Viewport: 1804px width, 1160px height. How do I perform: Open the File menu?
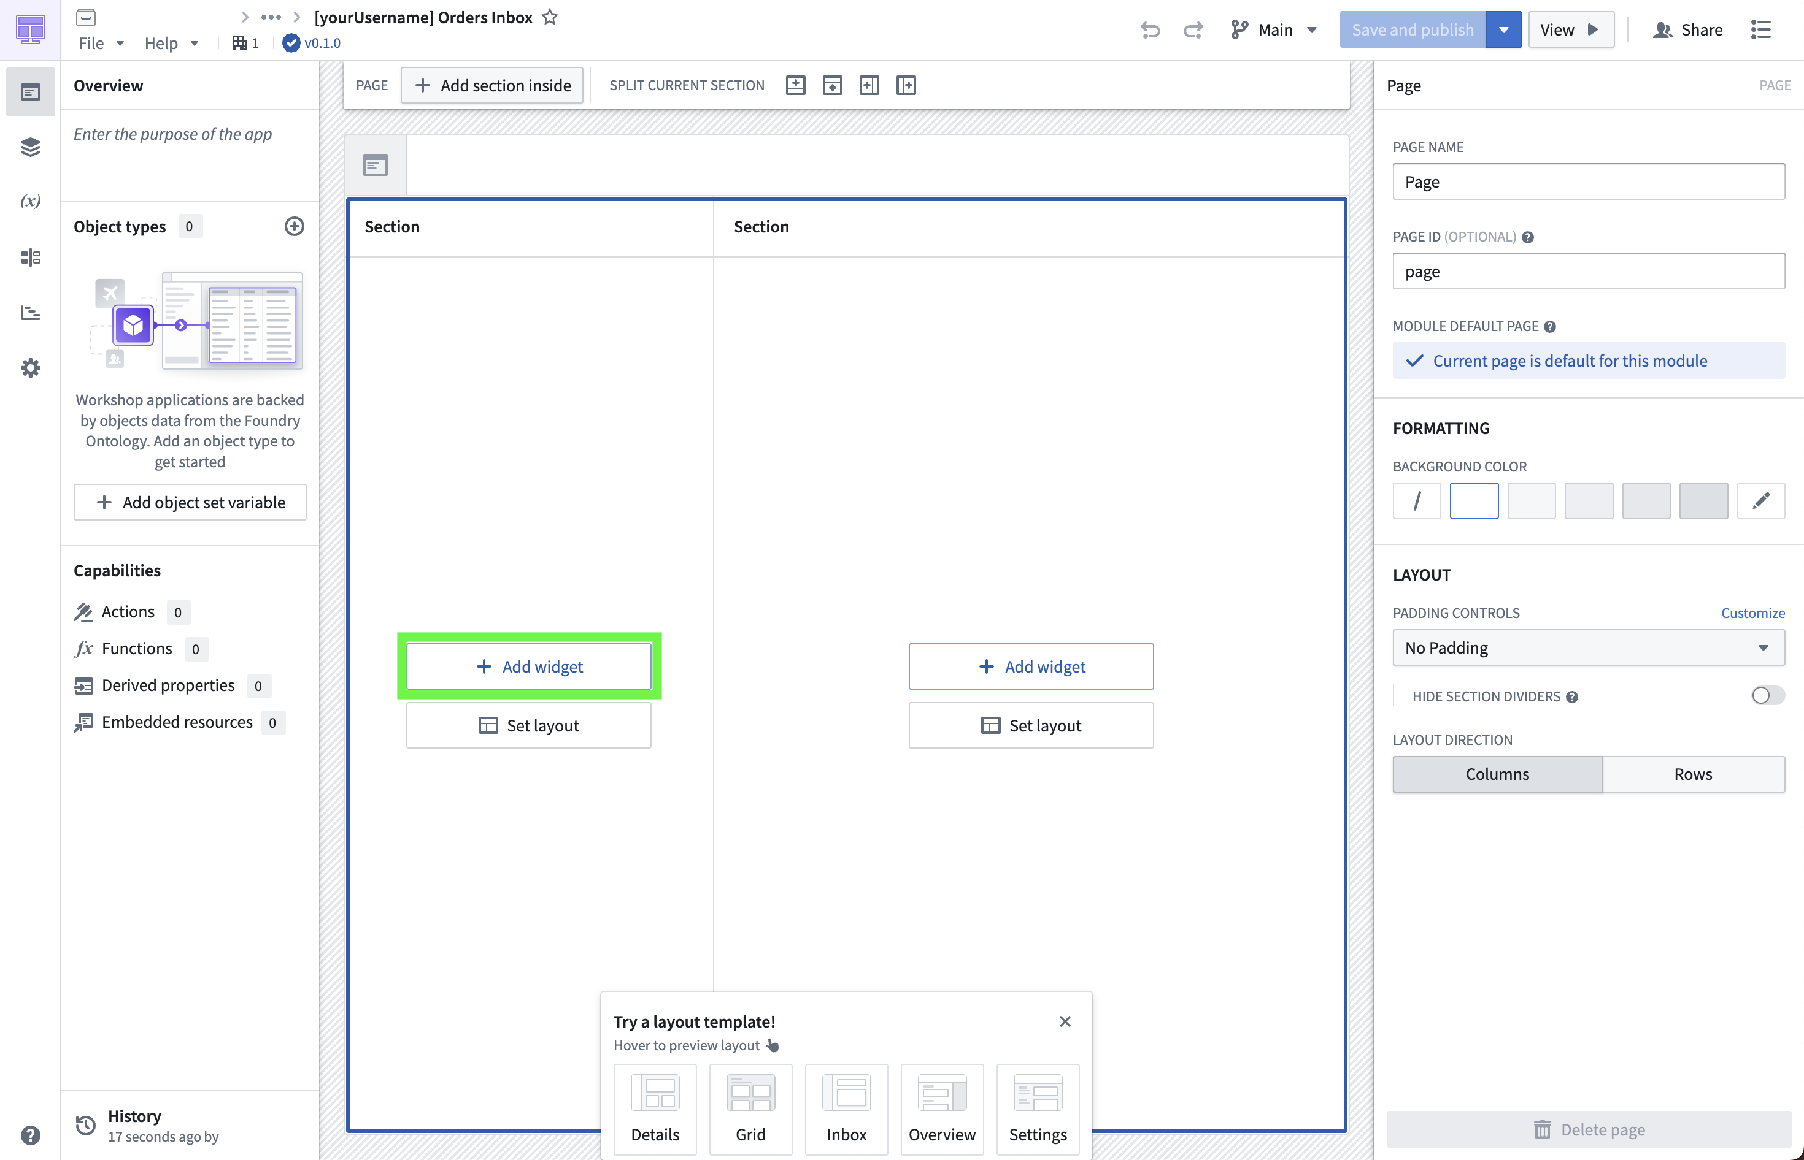pyautogui.click(x=100, y=43)
